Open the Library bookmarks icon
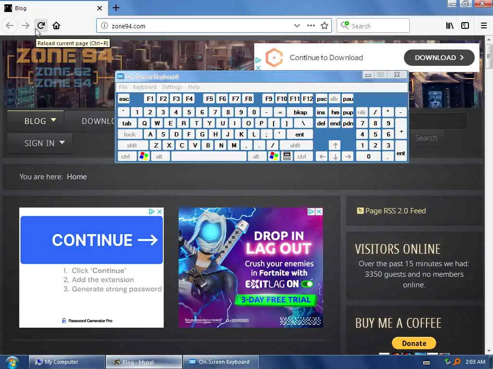The image size is (493, 369). coord(450,26)
